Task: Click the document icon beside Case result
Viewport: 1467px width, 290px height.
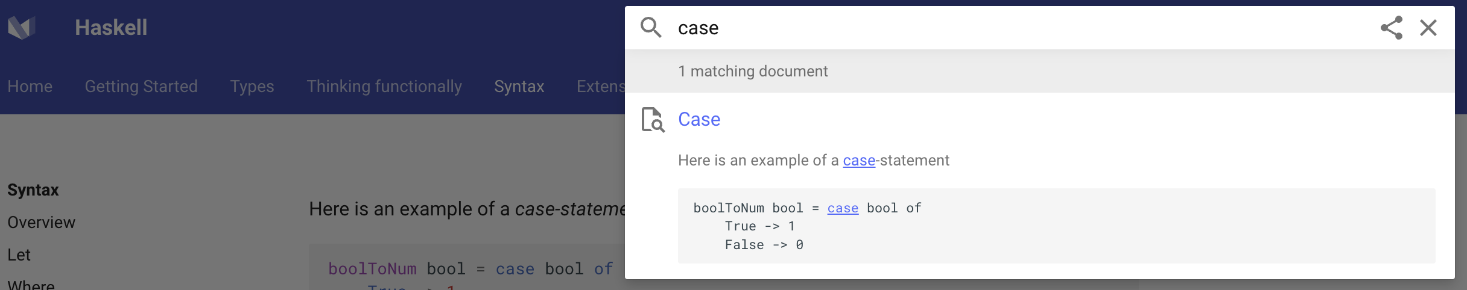Action: [653, 120]
